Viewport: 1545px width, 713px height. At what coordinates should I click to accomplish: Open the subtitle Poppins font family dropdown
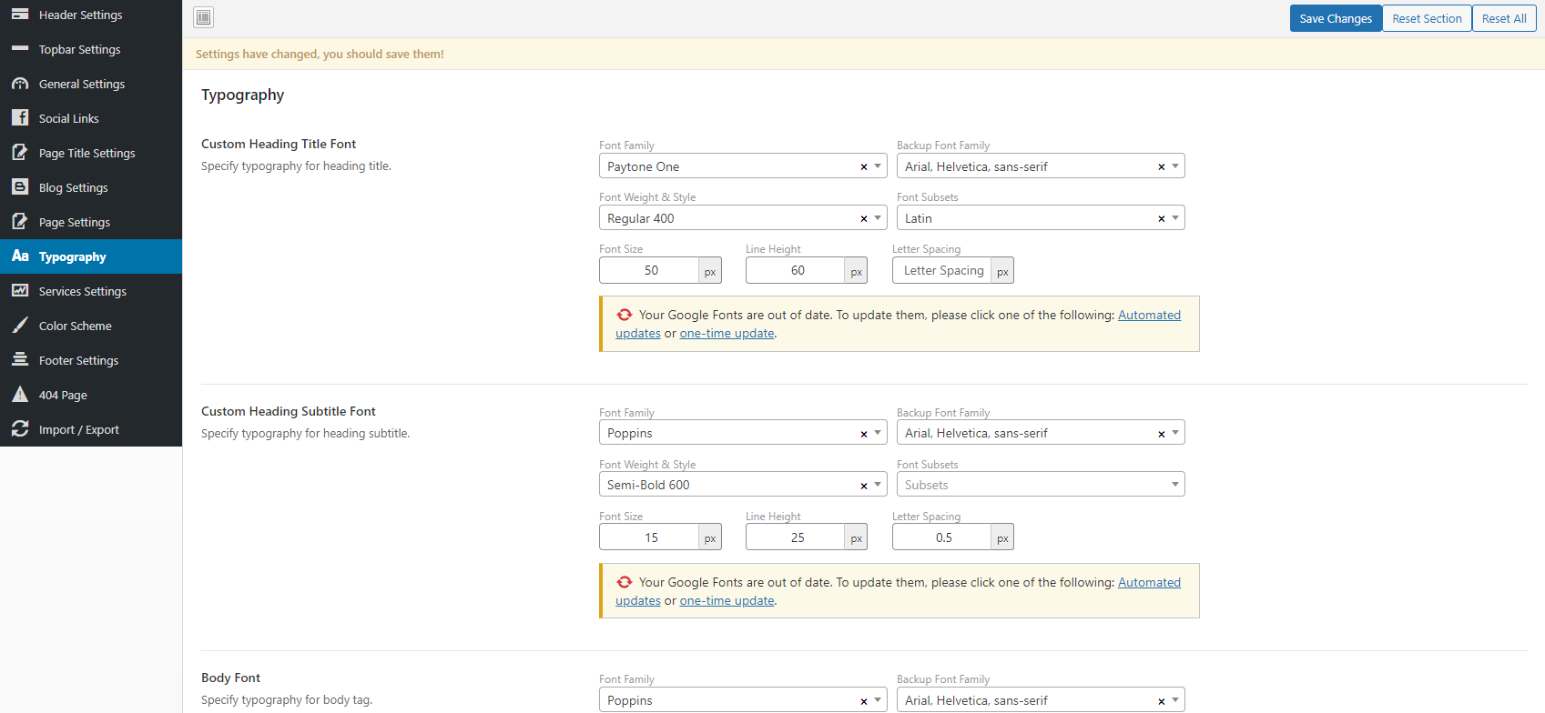click(743, 433)
